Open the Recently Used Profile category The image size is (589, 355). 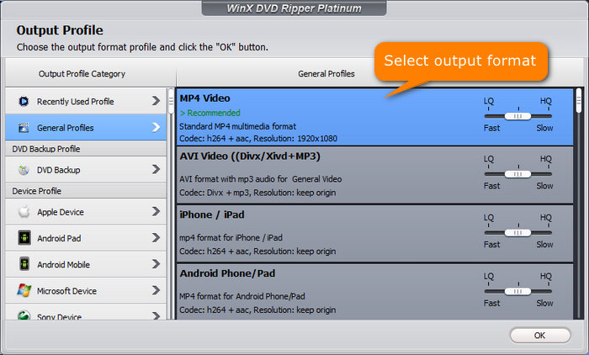coord(86,101)
